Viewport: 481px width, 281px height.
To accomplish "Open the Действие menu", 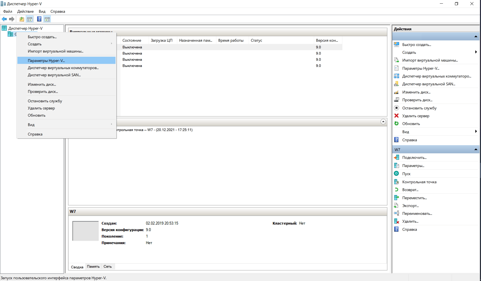I will [x=25, y=11].
